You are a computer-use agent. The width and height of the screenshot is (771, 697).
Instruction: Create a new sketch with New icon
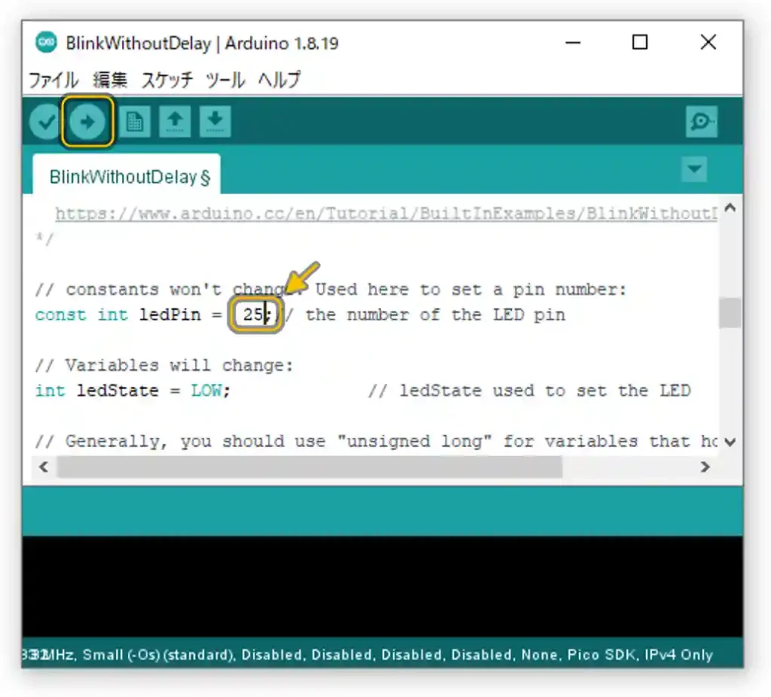pyautogui.click(x=134, y=121)
